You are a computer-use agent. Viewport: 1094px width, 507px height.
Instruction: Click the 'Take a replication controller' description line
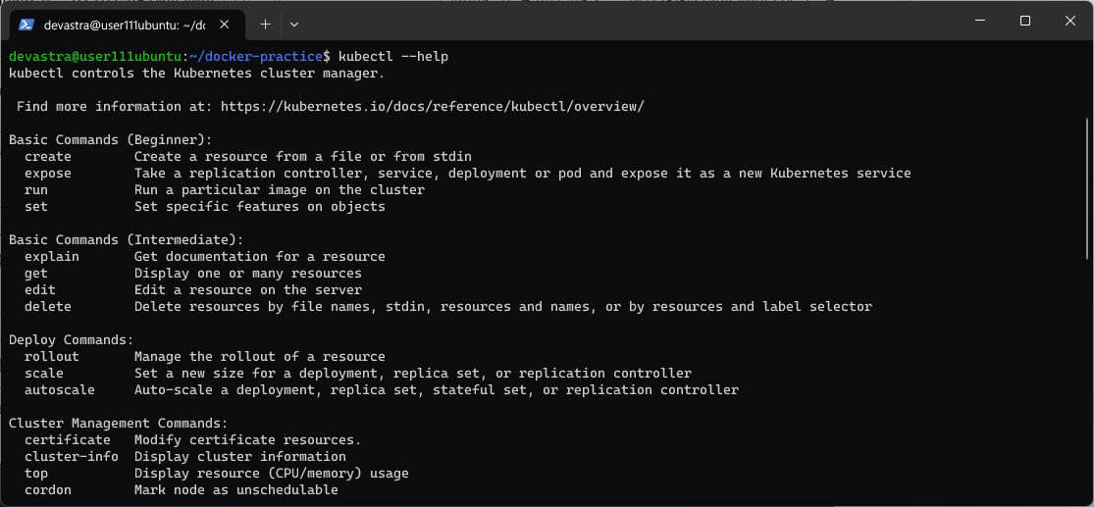click(523, 173)
